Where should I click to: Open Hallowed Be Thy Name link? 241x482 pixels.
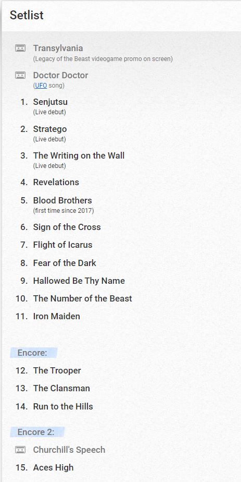[x=79, y=281]
